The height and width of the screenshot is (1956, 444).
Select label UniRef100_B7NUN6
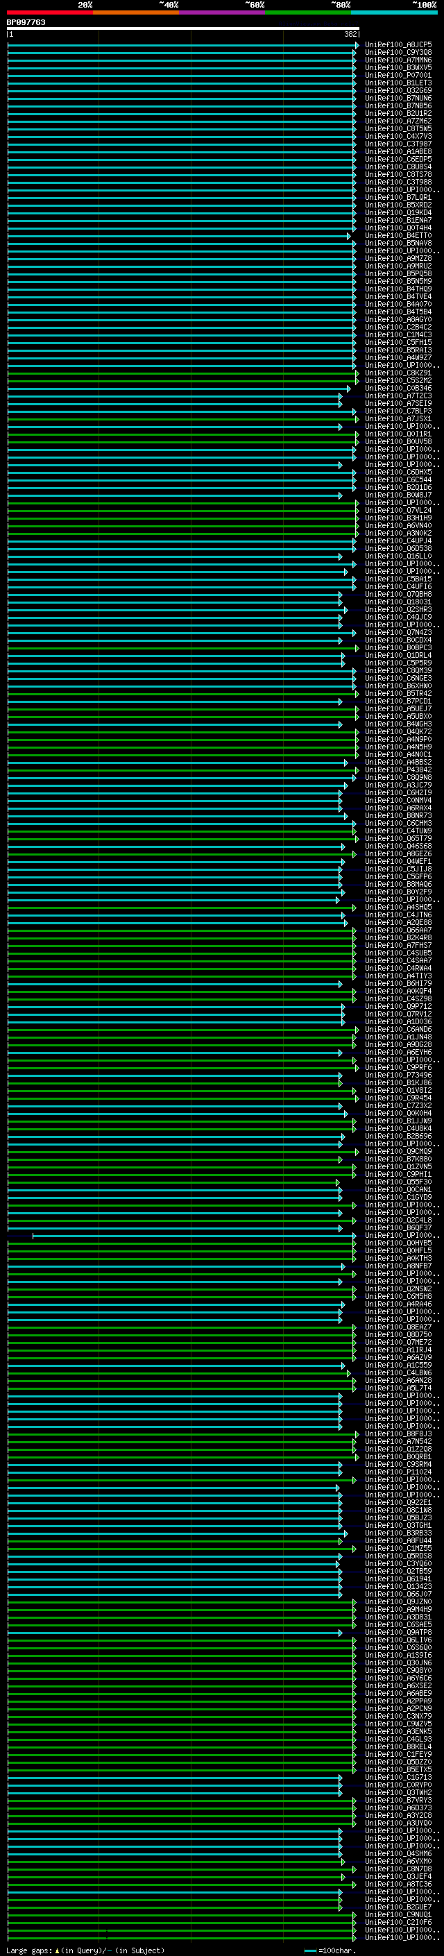click(x=398, y=98)
